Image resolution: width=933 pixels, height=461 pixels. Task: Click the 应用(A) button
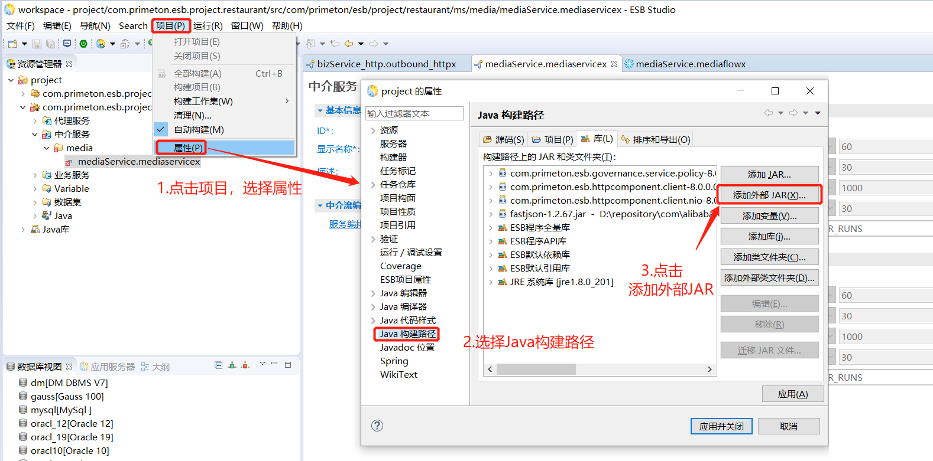click(793, 394)
